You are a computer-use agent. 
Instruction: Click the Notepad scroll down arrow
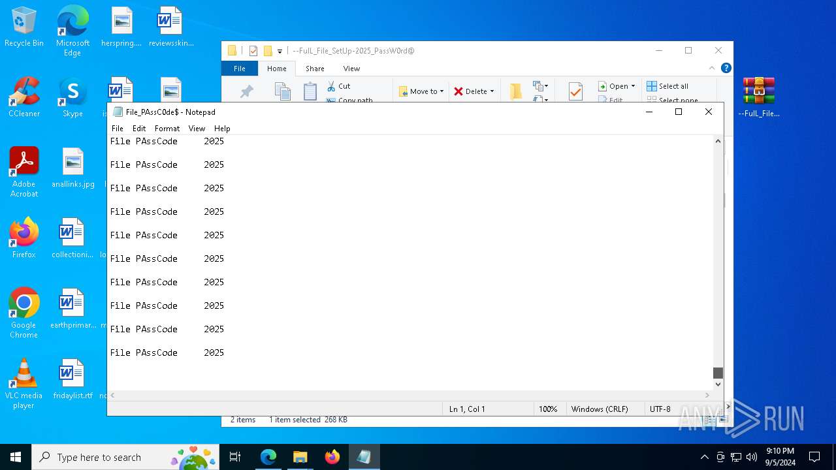pos(718,384)
